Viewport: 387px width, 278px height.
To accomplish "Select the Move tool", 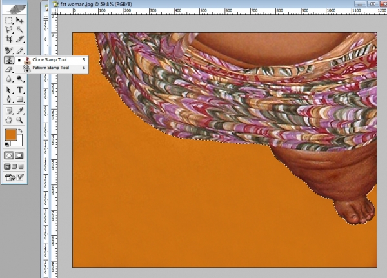I will [19, 20].
